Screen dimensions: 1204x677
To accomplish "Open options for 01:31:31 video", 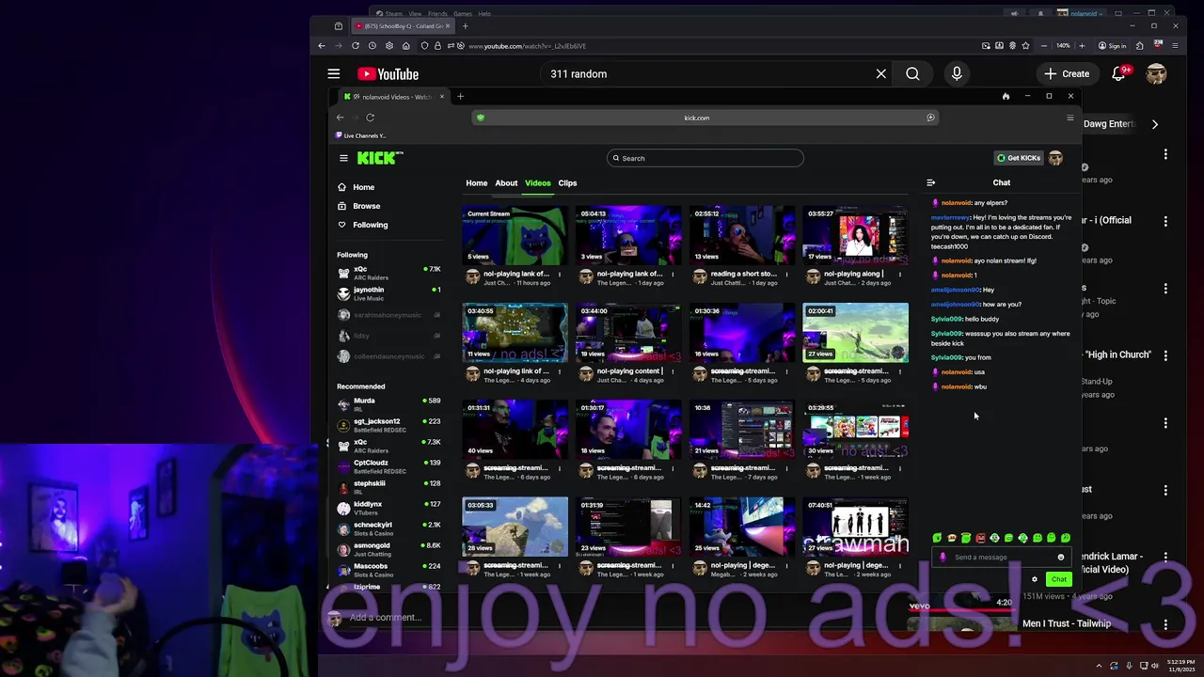I will click(x=559, y=468).
